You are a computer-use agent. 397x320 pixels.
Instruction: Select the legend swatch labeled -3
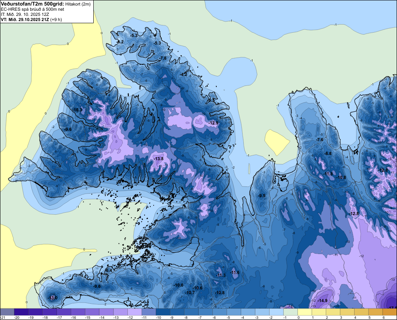pos(262,312)
